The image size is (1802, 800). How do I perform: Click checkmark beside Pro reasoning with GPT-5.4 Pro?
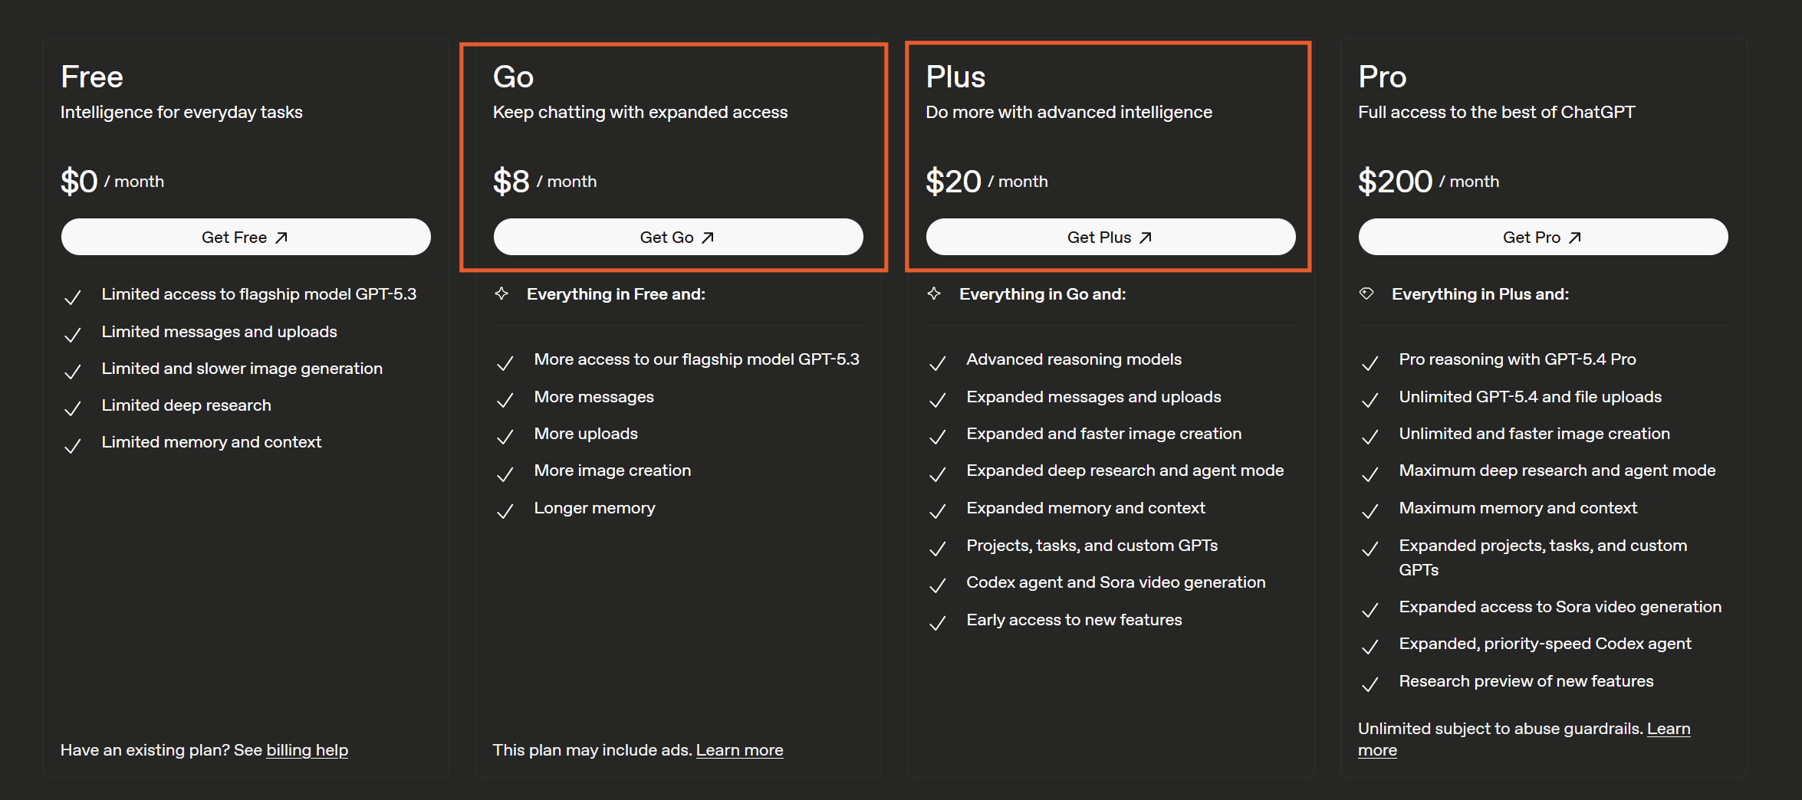pyautogui.click(x=1370, y=363)
